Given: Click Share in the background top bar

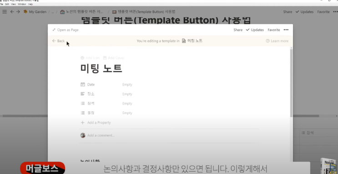Looking at the screenshot, I should tap(288, 12).
